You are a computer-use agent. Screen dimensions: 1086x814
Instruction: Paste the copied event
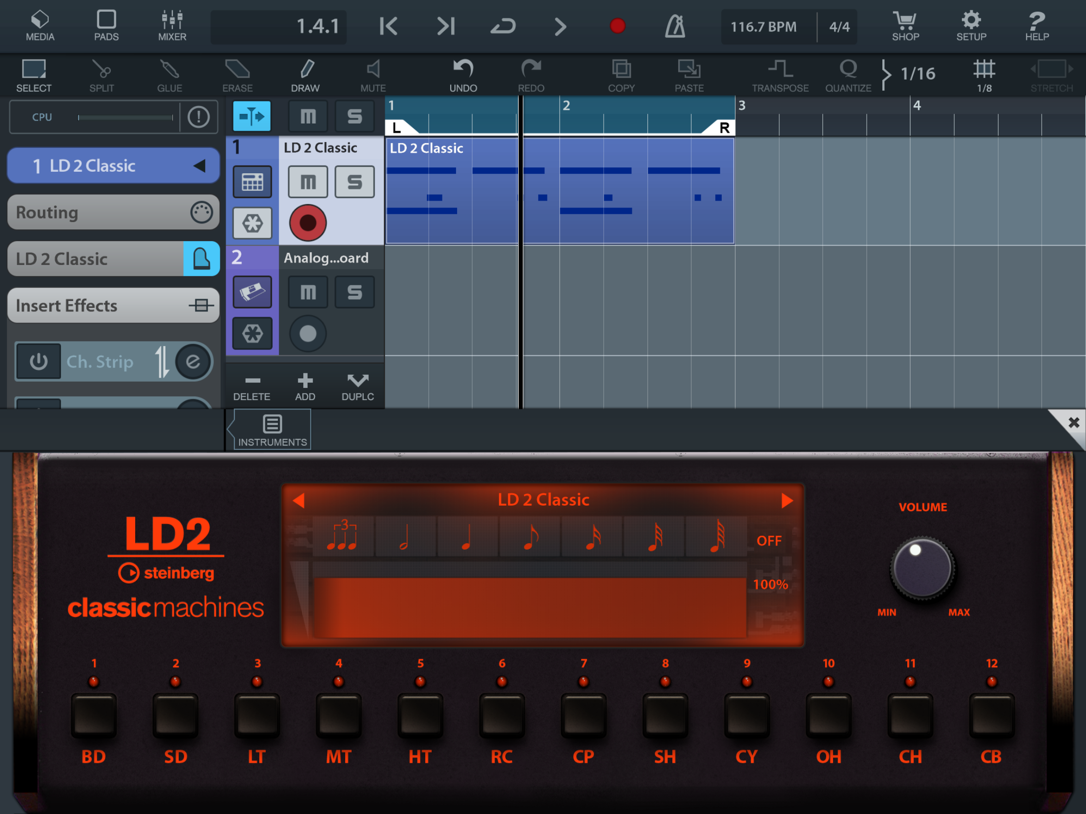tap(689, 76)
